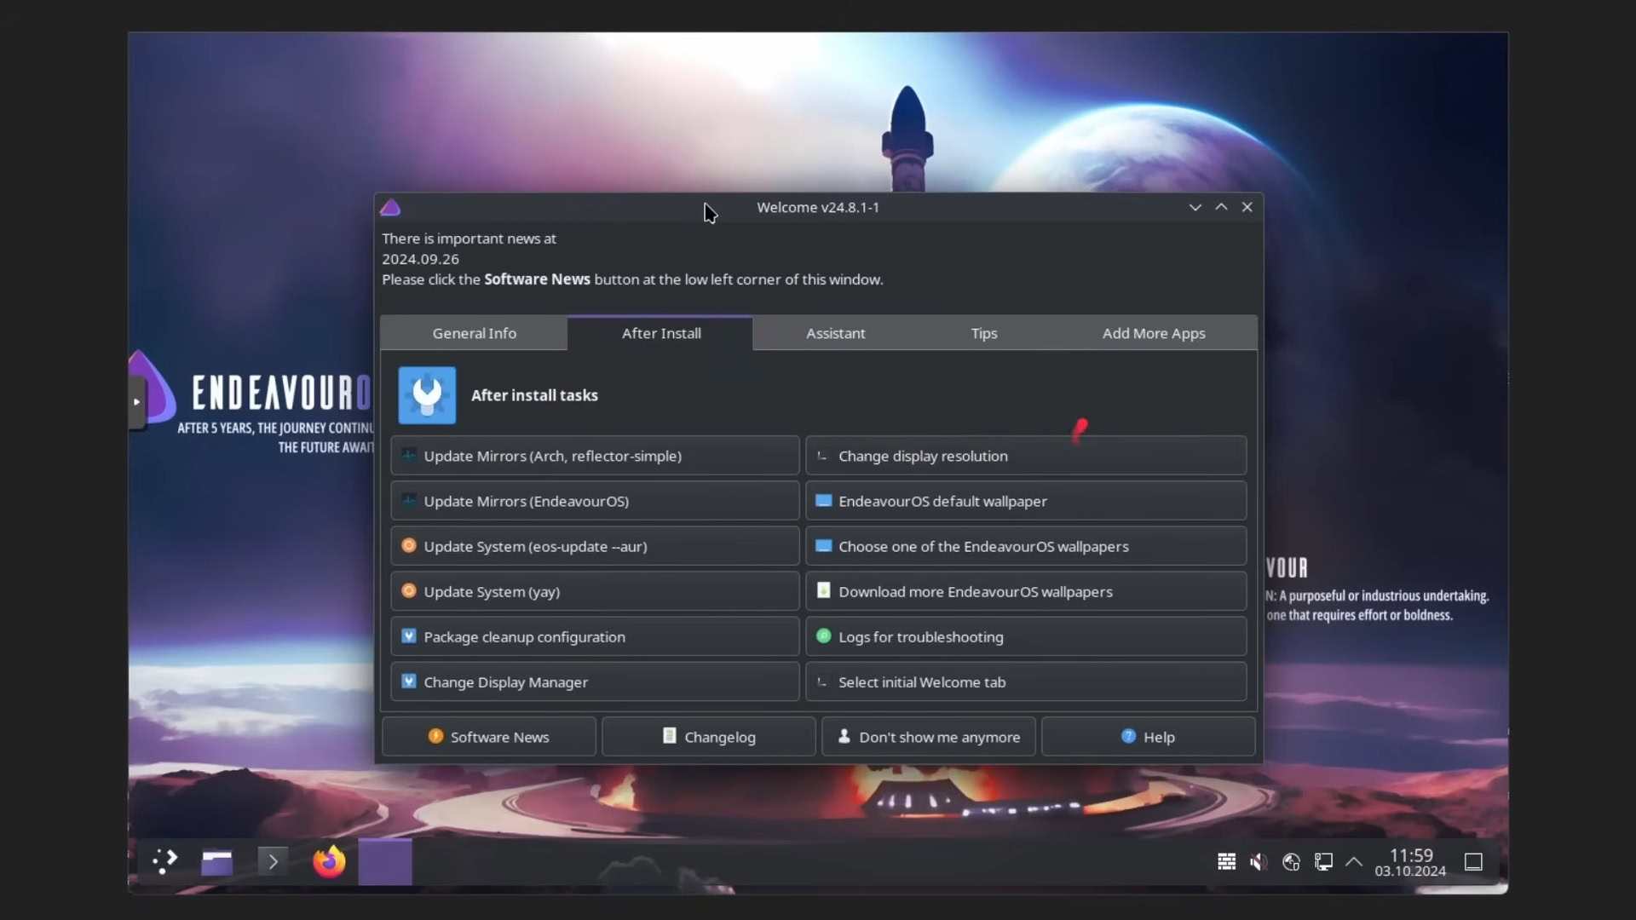Expand Select initial Welcome tab option
Image resolution: width=1636 pixels, height=920 pixels.
1025,681
